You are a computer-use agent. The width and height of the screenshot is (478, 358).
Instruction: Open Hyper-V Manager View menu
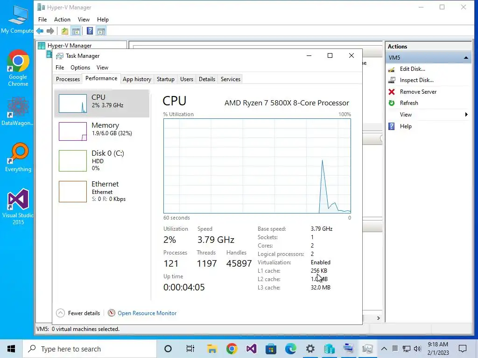[84, 20]
